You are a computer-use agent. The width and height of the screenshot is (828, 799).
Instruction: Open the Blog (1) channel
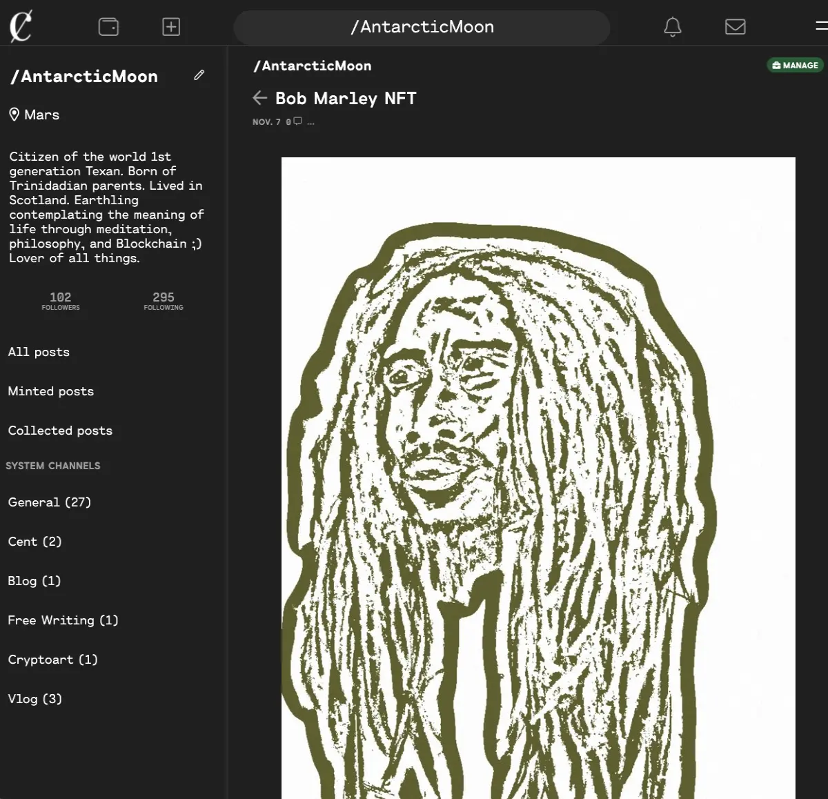pos(34,581)
